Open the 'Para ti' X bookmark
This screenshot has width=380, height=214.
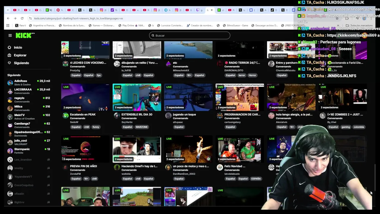20,25
